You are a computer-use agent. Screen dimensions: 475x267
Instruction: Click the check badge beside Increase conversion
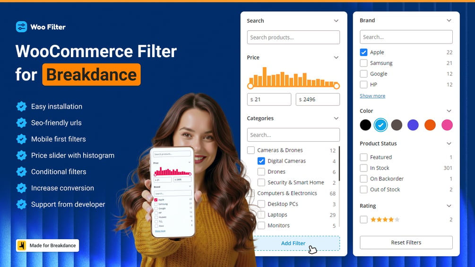pyautogui.click(x=21, y=188)
